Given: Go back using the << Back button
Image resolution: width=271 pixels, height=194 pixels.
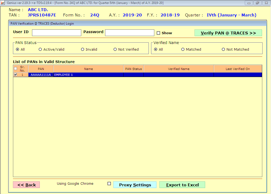Looking at the screenshot, I should tap(26, 185).
